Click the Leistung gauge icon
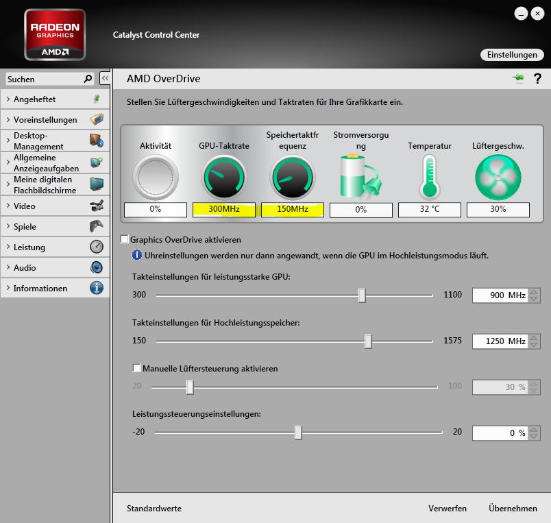This screenshot has height=523, width=551. 97,247
